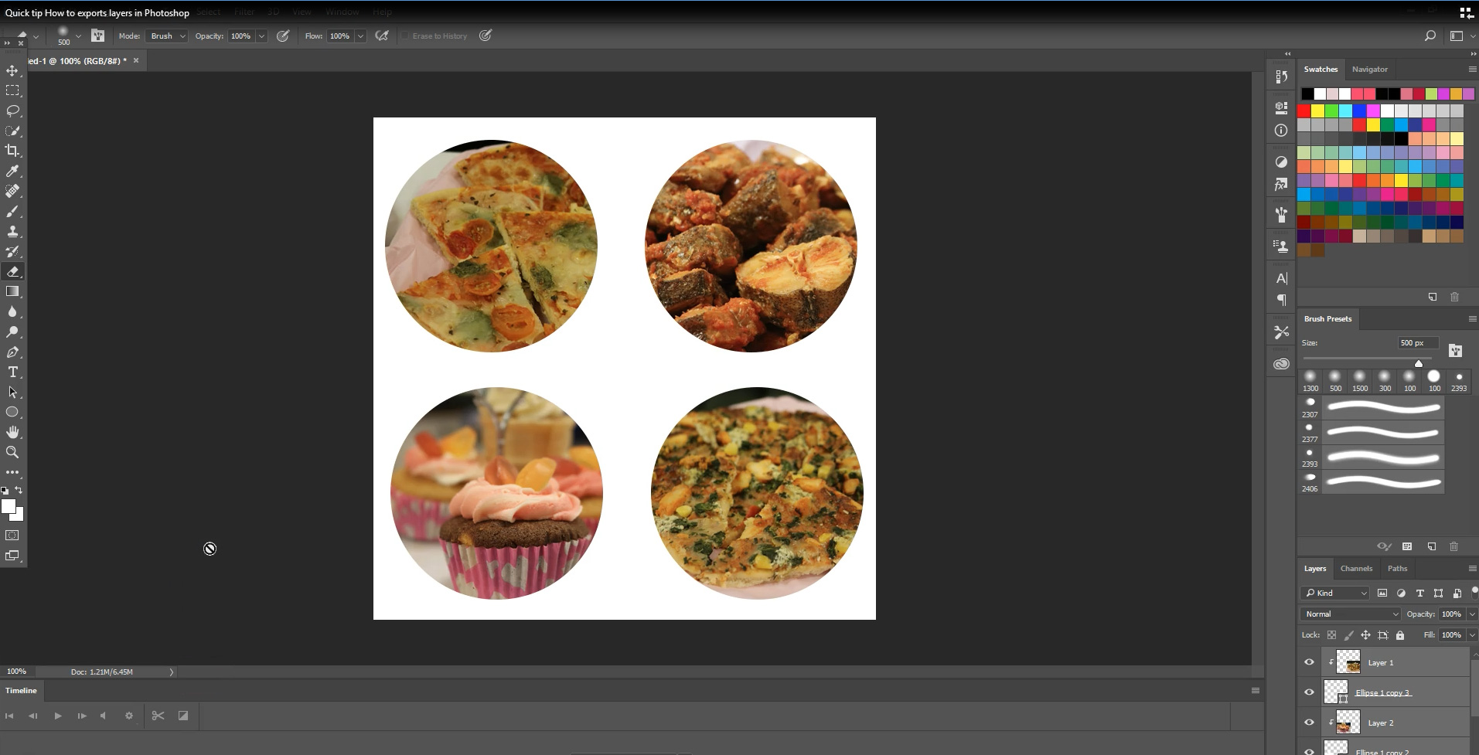Enable the Erase to History checkbox

click(x=405, y=36)
